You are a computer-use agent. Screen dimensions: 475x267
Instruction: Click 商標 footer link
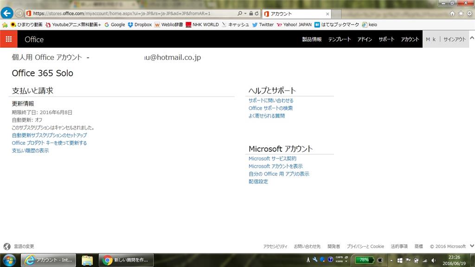tap(419, 247)
